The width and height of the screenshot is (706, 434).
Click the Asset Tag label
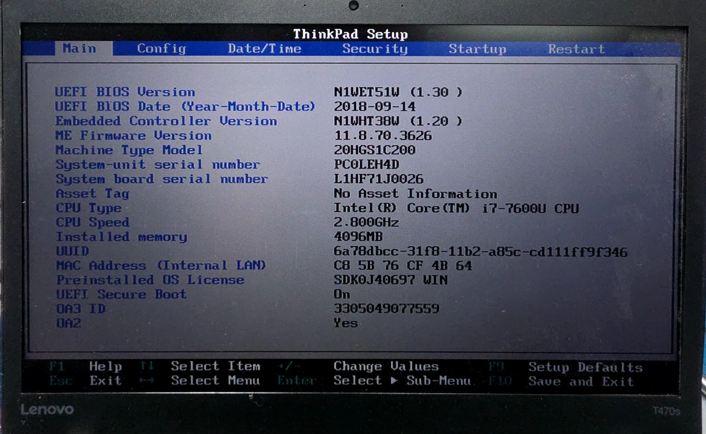tap(93, 194)
